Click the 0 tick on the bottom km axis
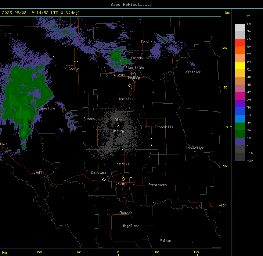Image resolution: width=263 pixels, height=256 pixels. [x=118, y=252]
